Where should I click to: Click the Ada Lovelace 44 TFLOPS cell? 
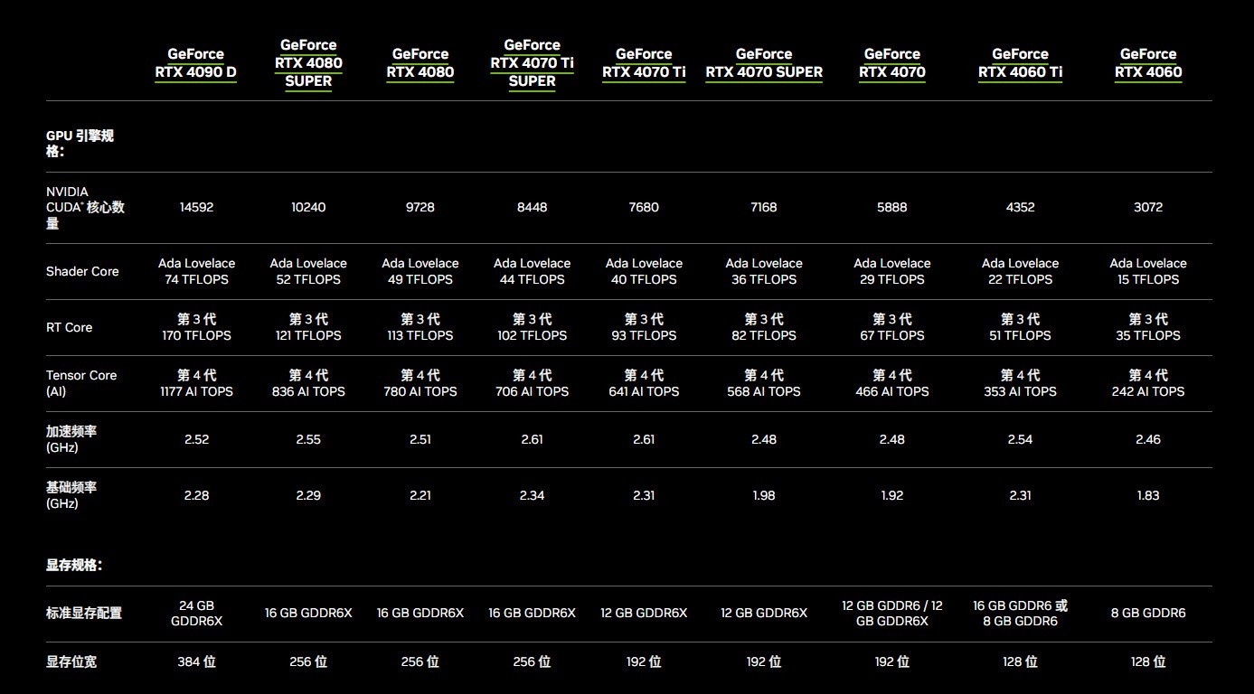pos(533,272)
